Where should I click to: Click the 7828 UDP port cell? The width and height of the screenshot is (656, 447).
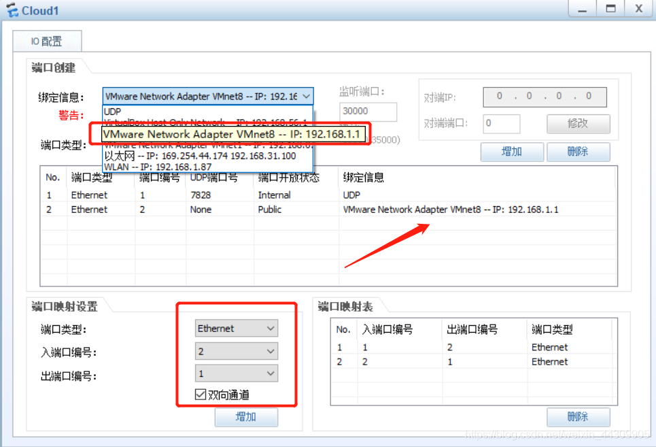click(x=201, y=195)
